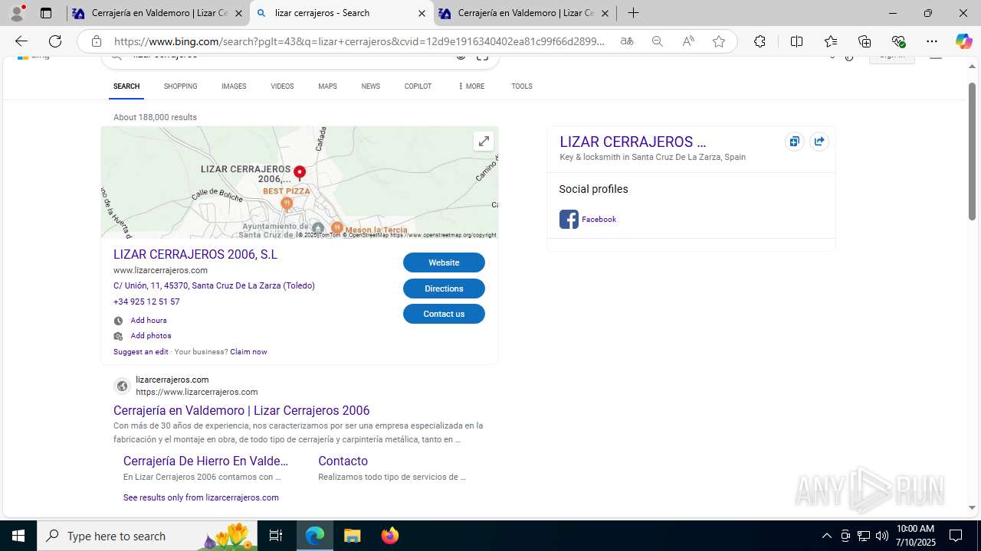Image resolution: width=981 pixels, height=551 pixels.
Task: Expand the map to full view
Action: pos(484,141)
